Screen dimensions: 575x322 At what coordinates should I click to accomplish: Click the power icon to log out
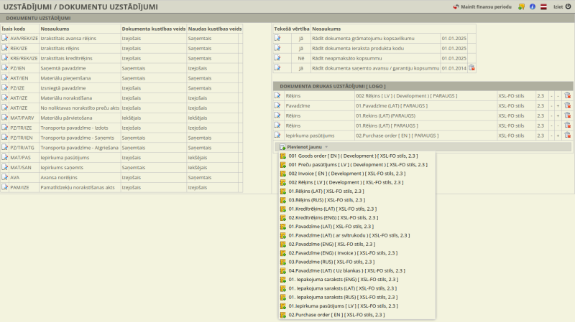pos(568,6)
